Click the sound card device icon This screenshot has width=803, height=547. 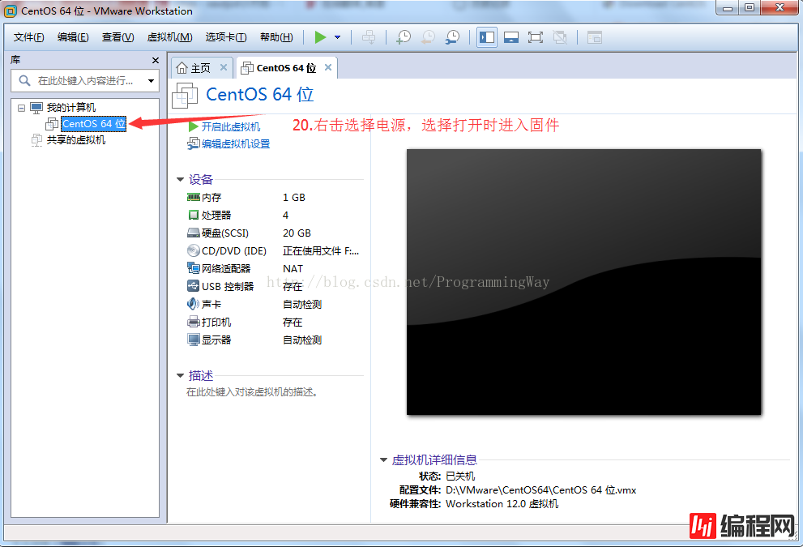click(194, 304)
